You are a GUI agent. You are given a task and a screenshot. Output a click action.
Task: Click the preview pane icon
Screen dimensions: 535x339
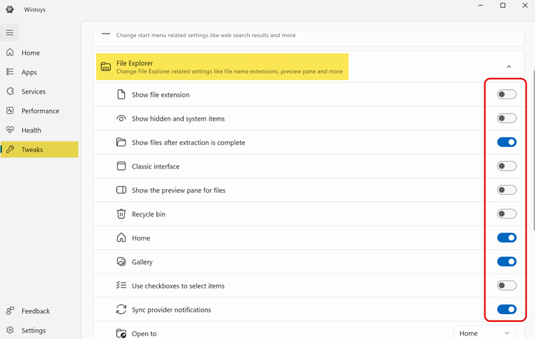[x=121, y=191]
